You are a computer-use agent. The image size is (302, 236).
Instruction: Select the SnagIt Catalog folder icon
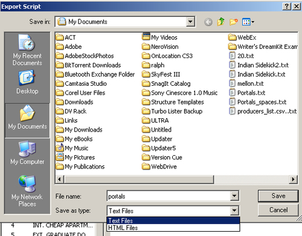click(x=146, y=83)
